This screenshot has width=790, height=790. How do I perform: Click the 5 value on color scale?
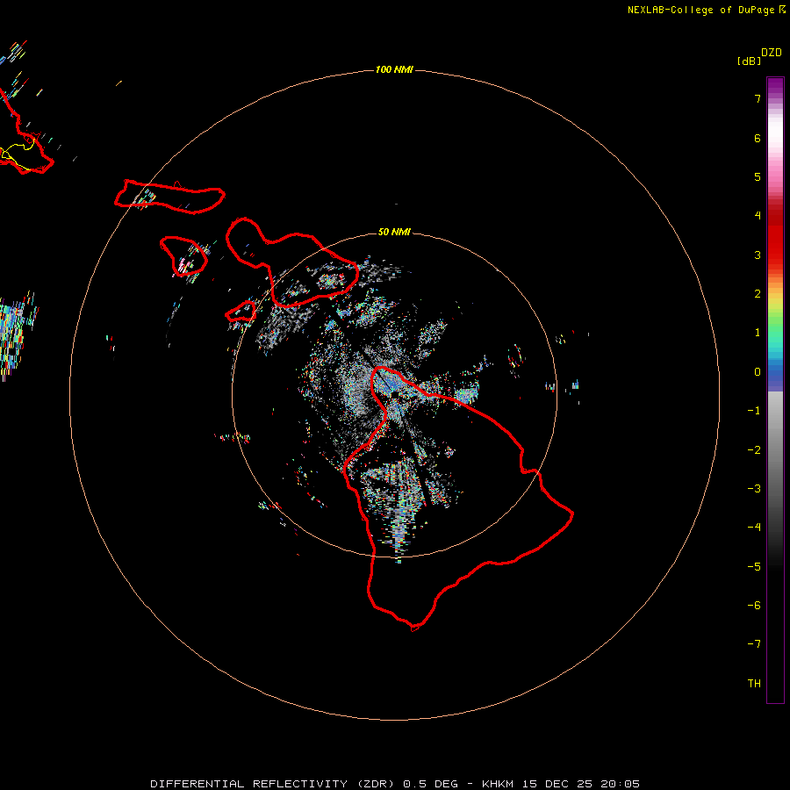coord(758,176)
